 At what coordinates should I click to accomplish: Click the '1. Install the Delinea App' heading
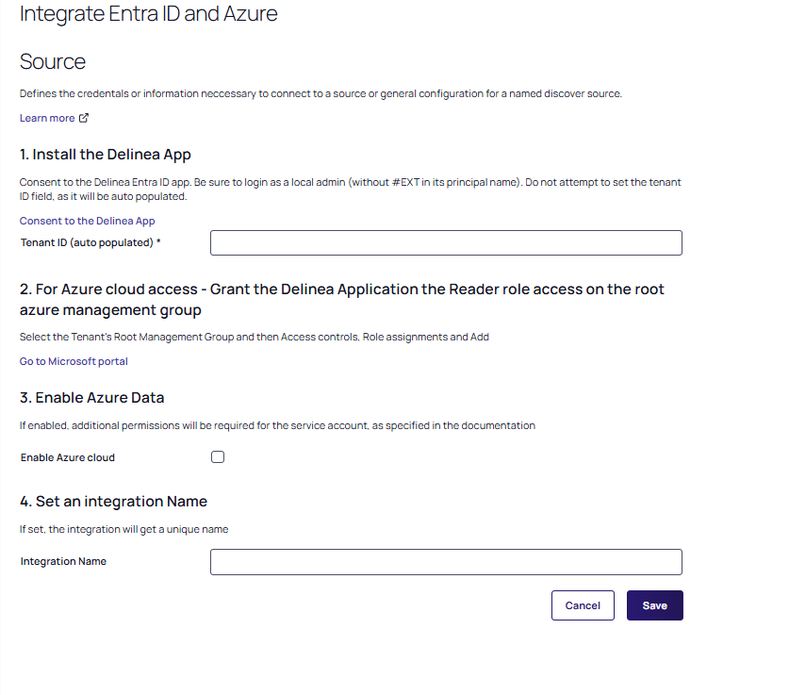pos(106,155)
